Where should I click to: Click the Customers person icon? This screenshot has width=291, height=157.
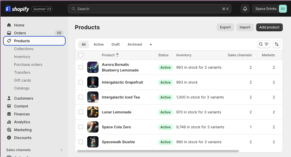pyautogui.click(x=9, y=98)
